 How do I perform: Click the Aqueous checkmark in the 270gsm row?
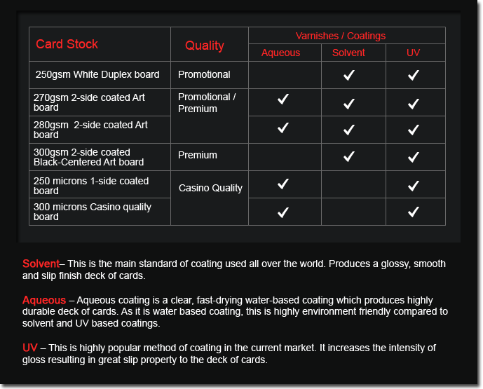click(x=283, y=100)
